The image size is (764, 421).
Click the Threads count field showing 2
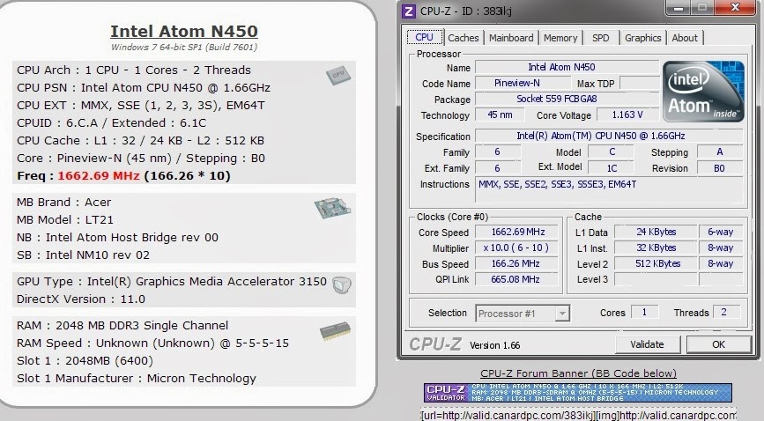coord(726,312)
